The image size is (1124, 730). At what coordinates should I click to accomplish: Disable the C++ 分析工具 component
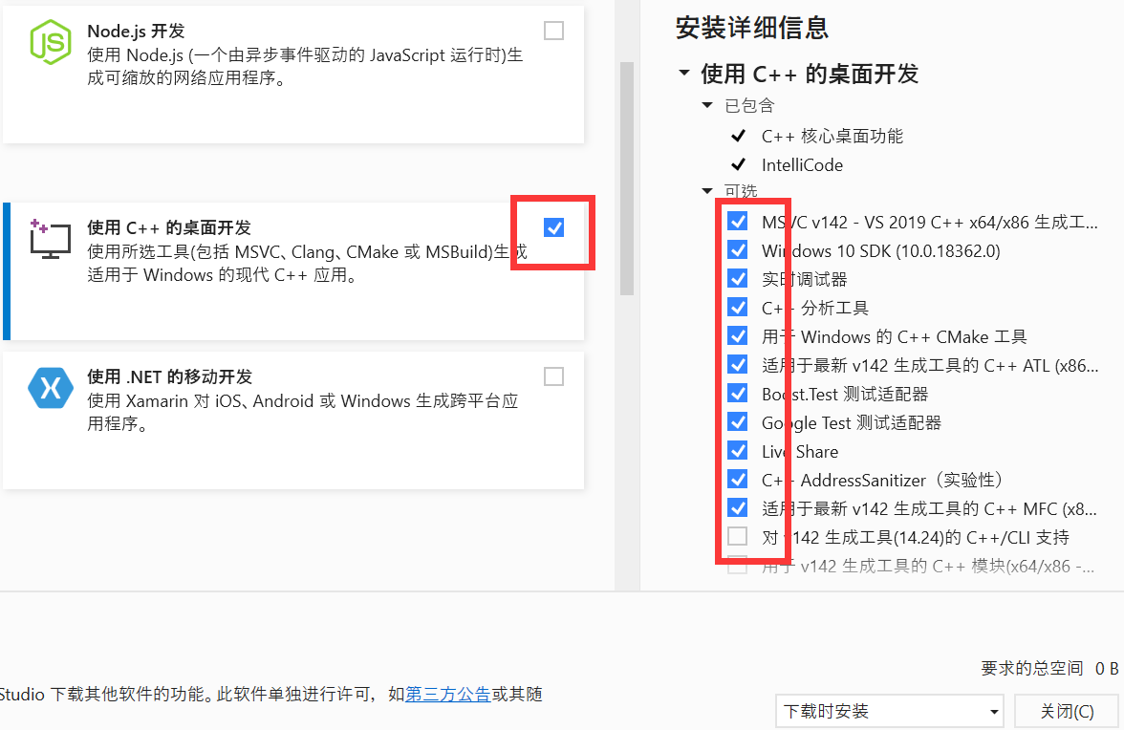tap(737, 307)
